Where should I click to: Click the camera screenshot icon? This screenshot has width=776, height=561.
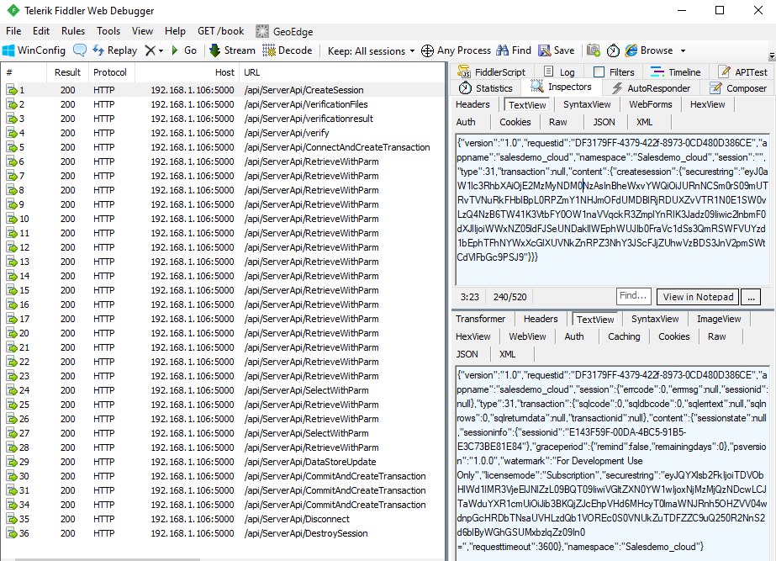point(594,50)
